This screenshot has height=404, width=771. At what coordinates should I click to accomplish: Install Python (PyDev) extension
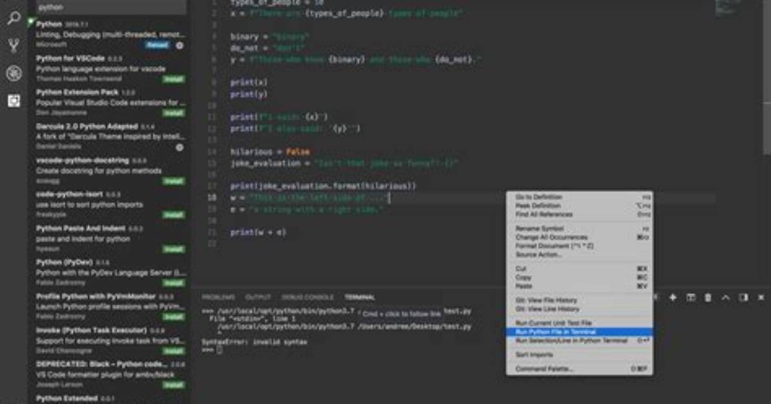[x=173, y=283]
